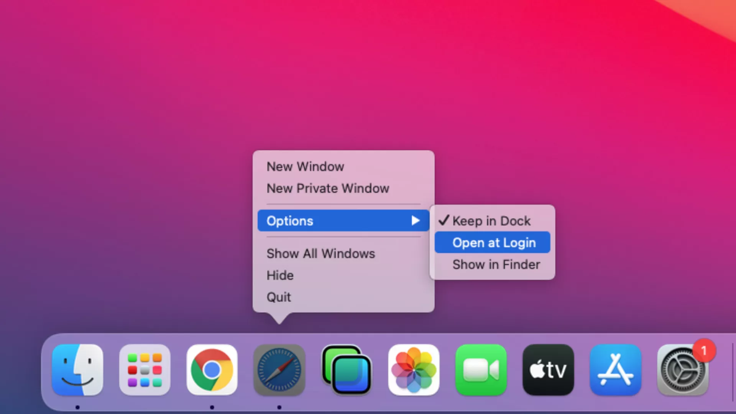Expand the Options submenu arrow
The width and height of the screenshot is (736, 414).
tap(416, 220)
